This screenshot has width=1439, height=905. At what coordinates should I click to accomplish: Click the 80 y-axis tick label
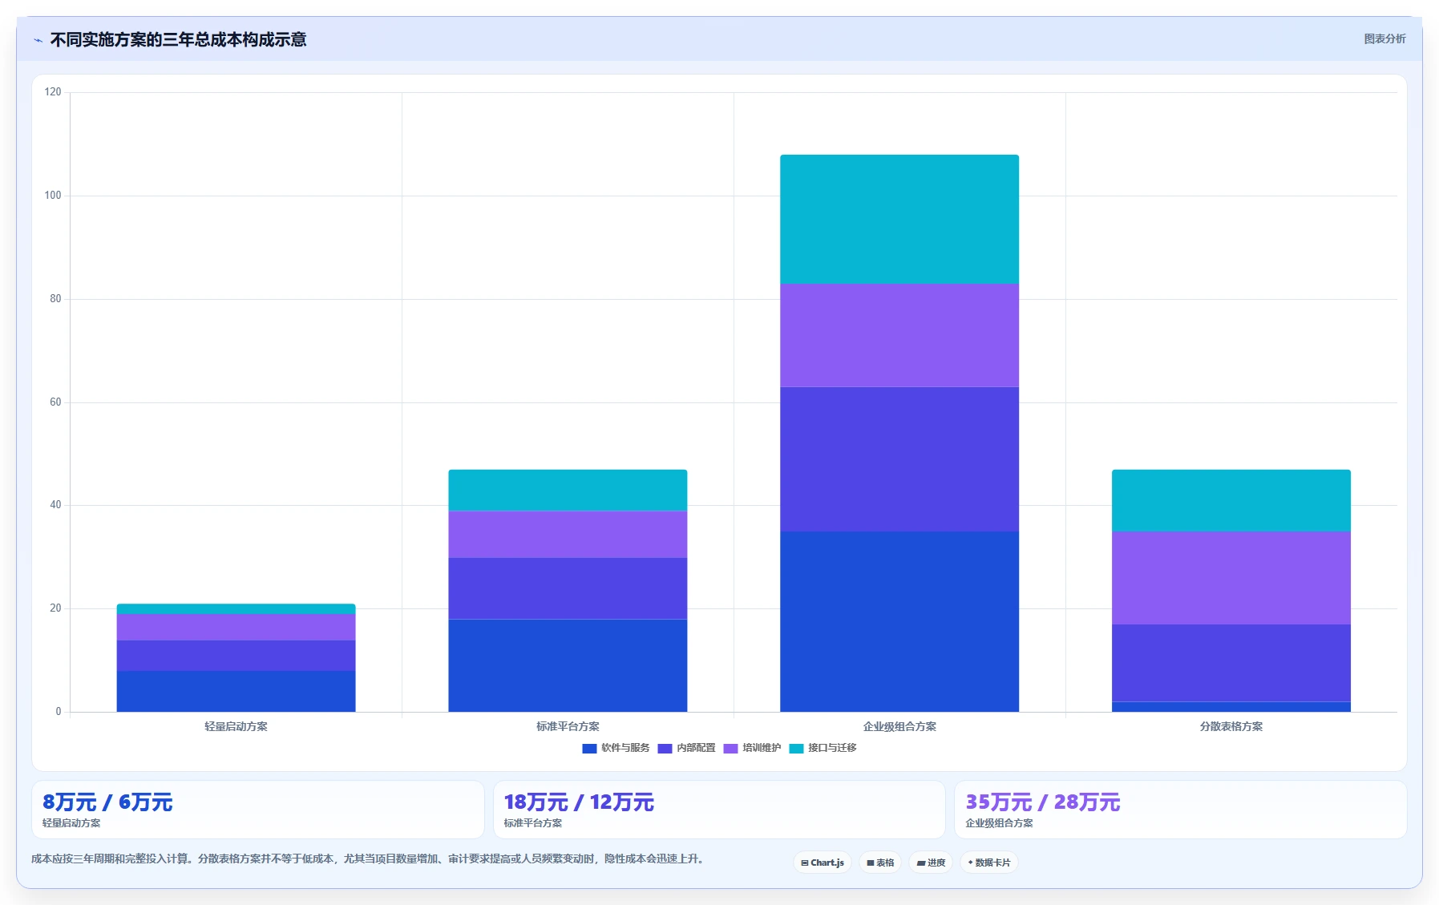point(55,299)
